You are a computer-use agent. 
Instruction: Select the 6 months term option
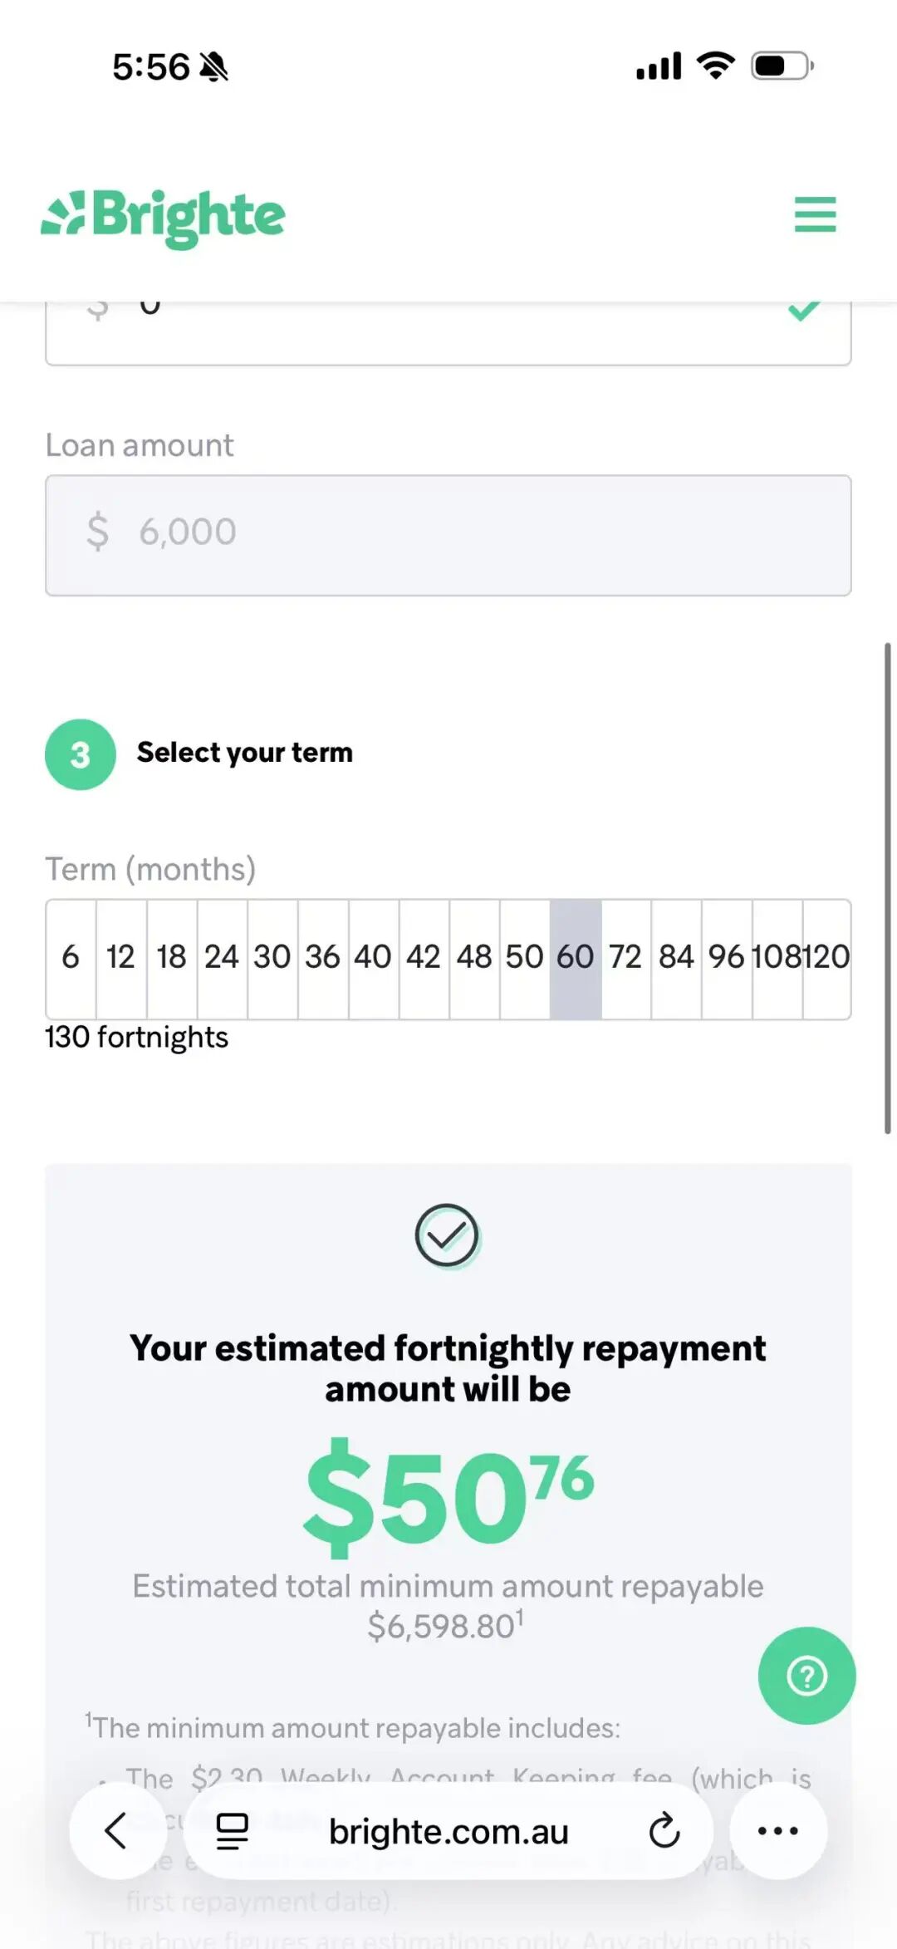(71, 958)
